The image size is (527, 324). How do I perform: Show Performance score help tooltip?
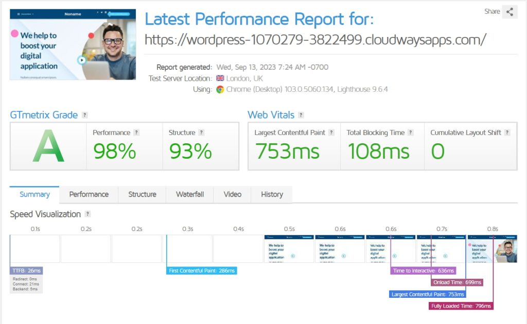(x=136, y=132)
